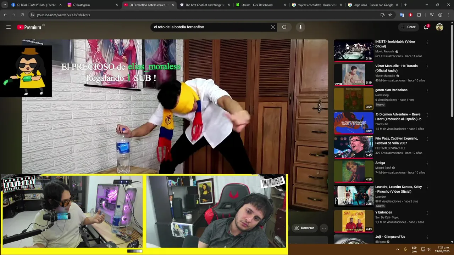Open options for Leandro Pinocho video
Screen dimensions: 454x255
(x=427, y=188)
